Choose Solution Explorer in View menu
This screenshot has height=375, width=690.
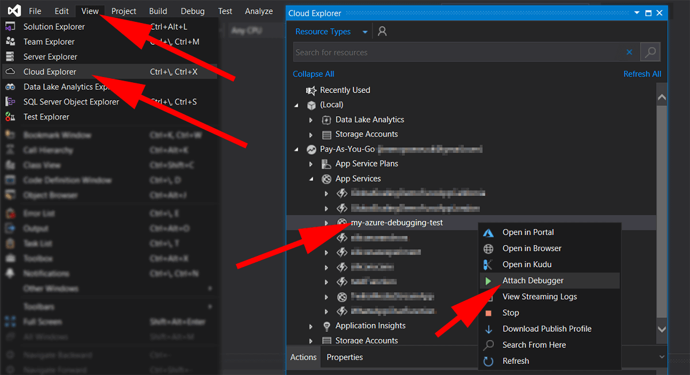click(109, 26)
